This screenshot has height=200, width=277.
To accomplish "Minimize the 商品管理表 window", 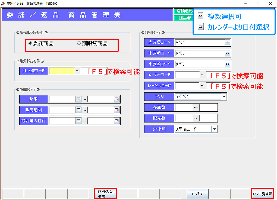I will click(x=246, y=4).
